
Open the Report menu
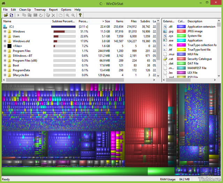tap(53, 10)
